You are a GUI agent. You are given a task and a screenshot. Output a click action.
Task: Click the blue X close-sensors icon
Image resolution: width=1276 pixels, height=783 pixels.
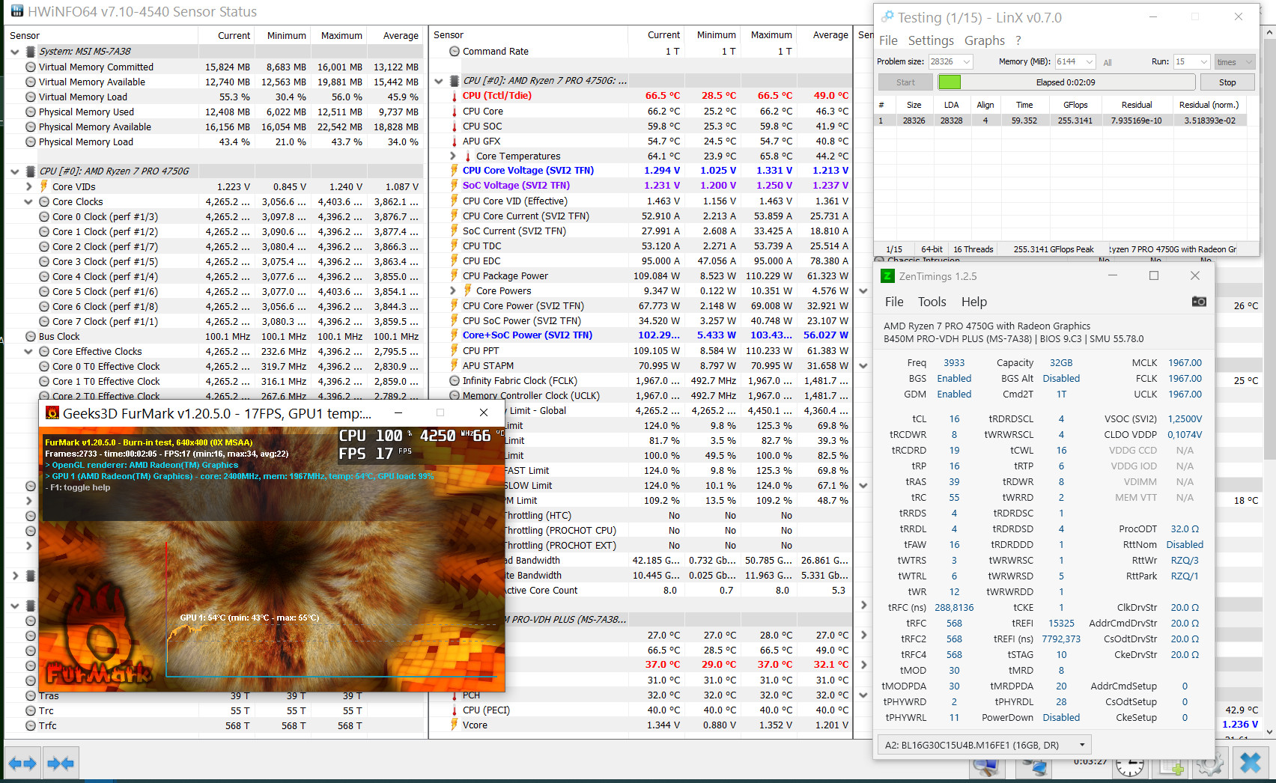click(x=1251, y=764)
